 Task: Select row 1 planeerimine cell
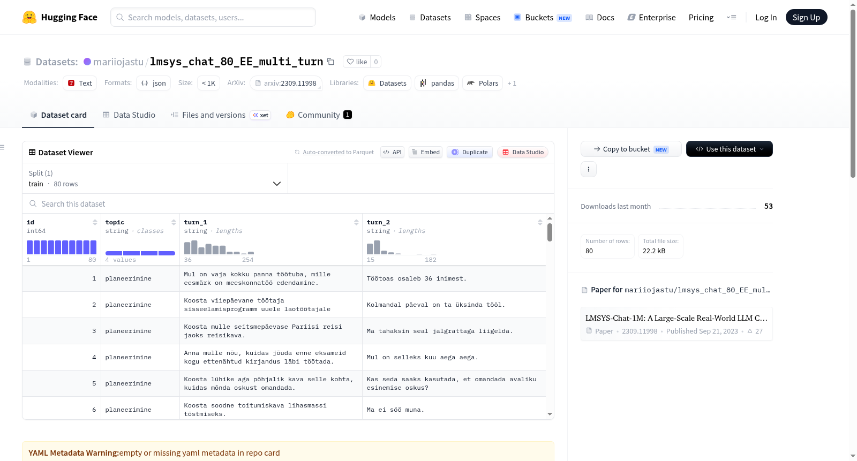(x=140, y=278)
